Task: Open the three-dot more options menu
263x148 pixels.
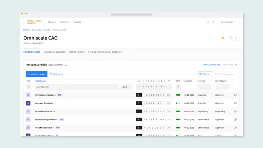Action: point(237,38)
